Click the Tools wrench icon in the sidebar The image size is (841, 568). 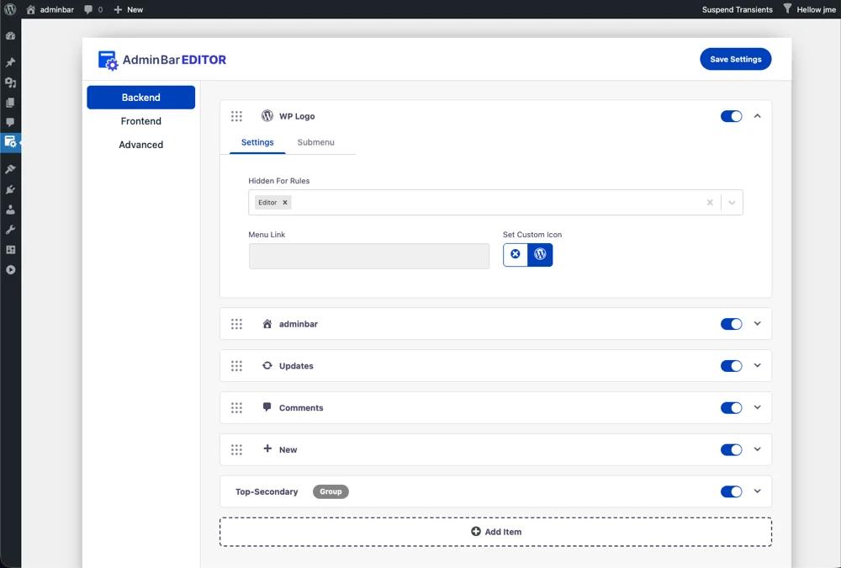tap(11, 229)
